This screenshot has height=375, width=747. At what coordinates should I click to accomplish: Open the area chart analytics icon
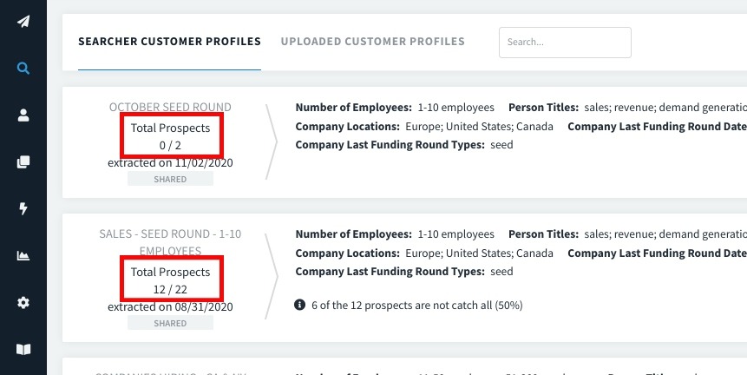pos(23,255)
